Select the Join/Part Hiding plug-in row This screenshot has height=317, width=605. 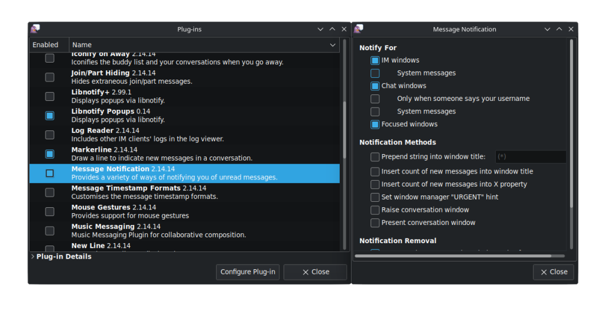point(184,77)
